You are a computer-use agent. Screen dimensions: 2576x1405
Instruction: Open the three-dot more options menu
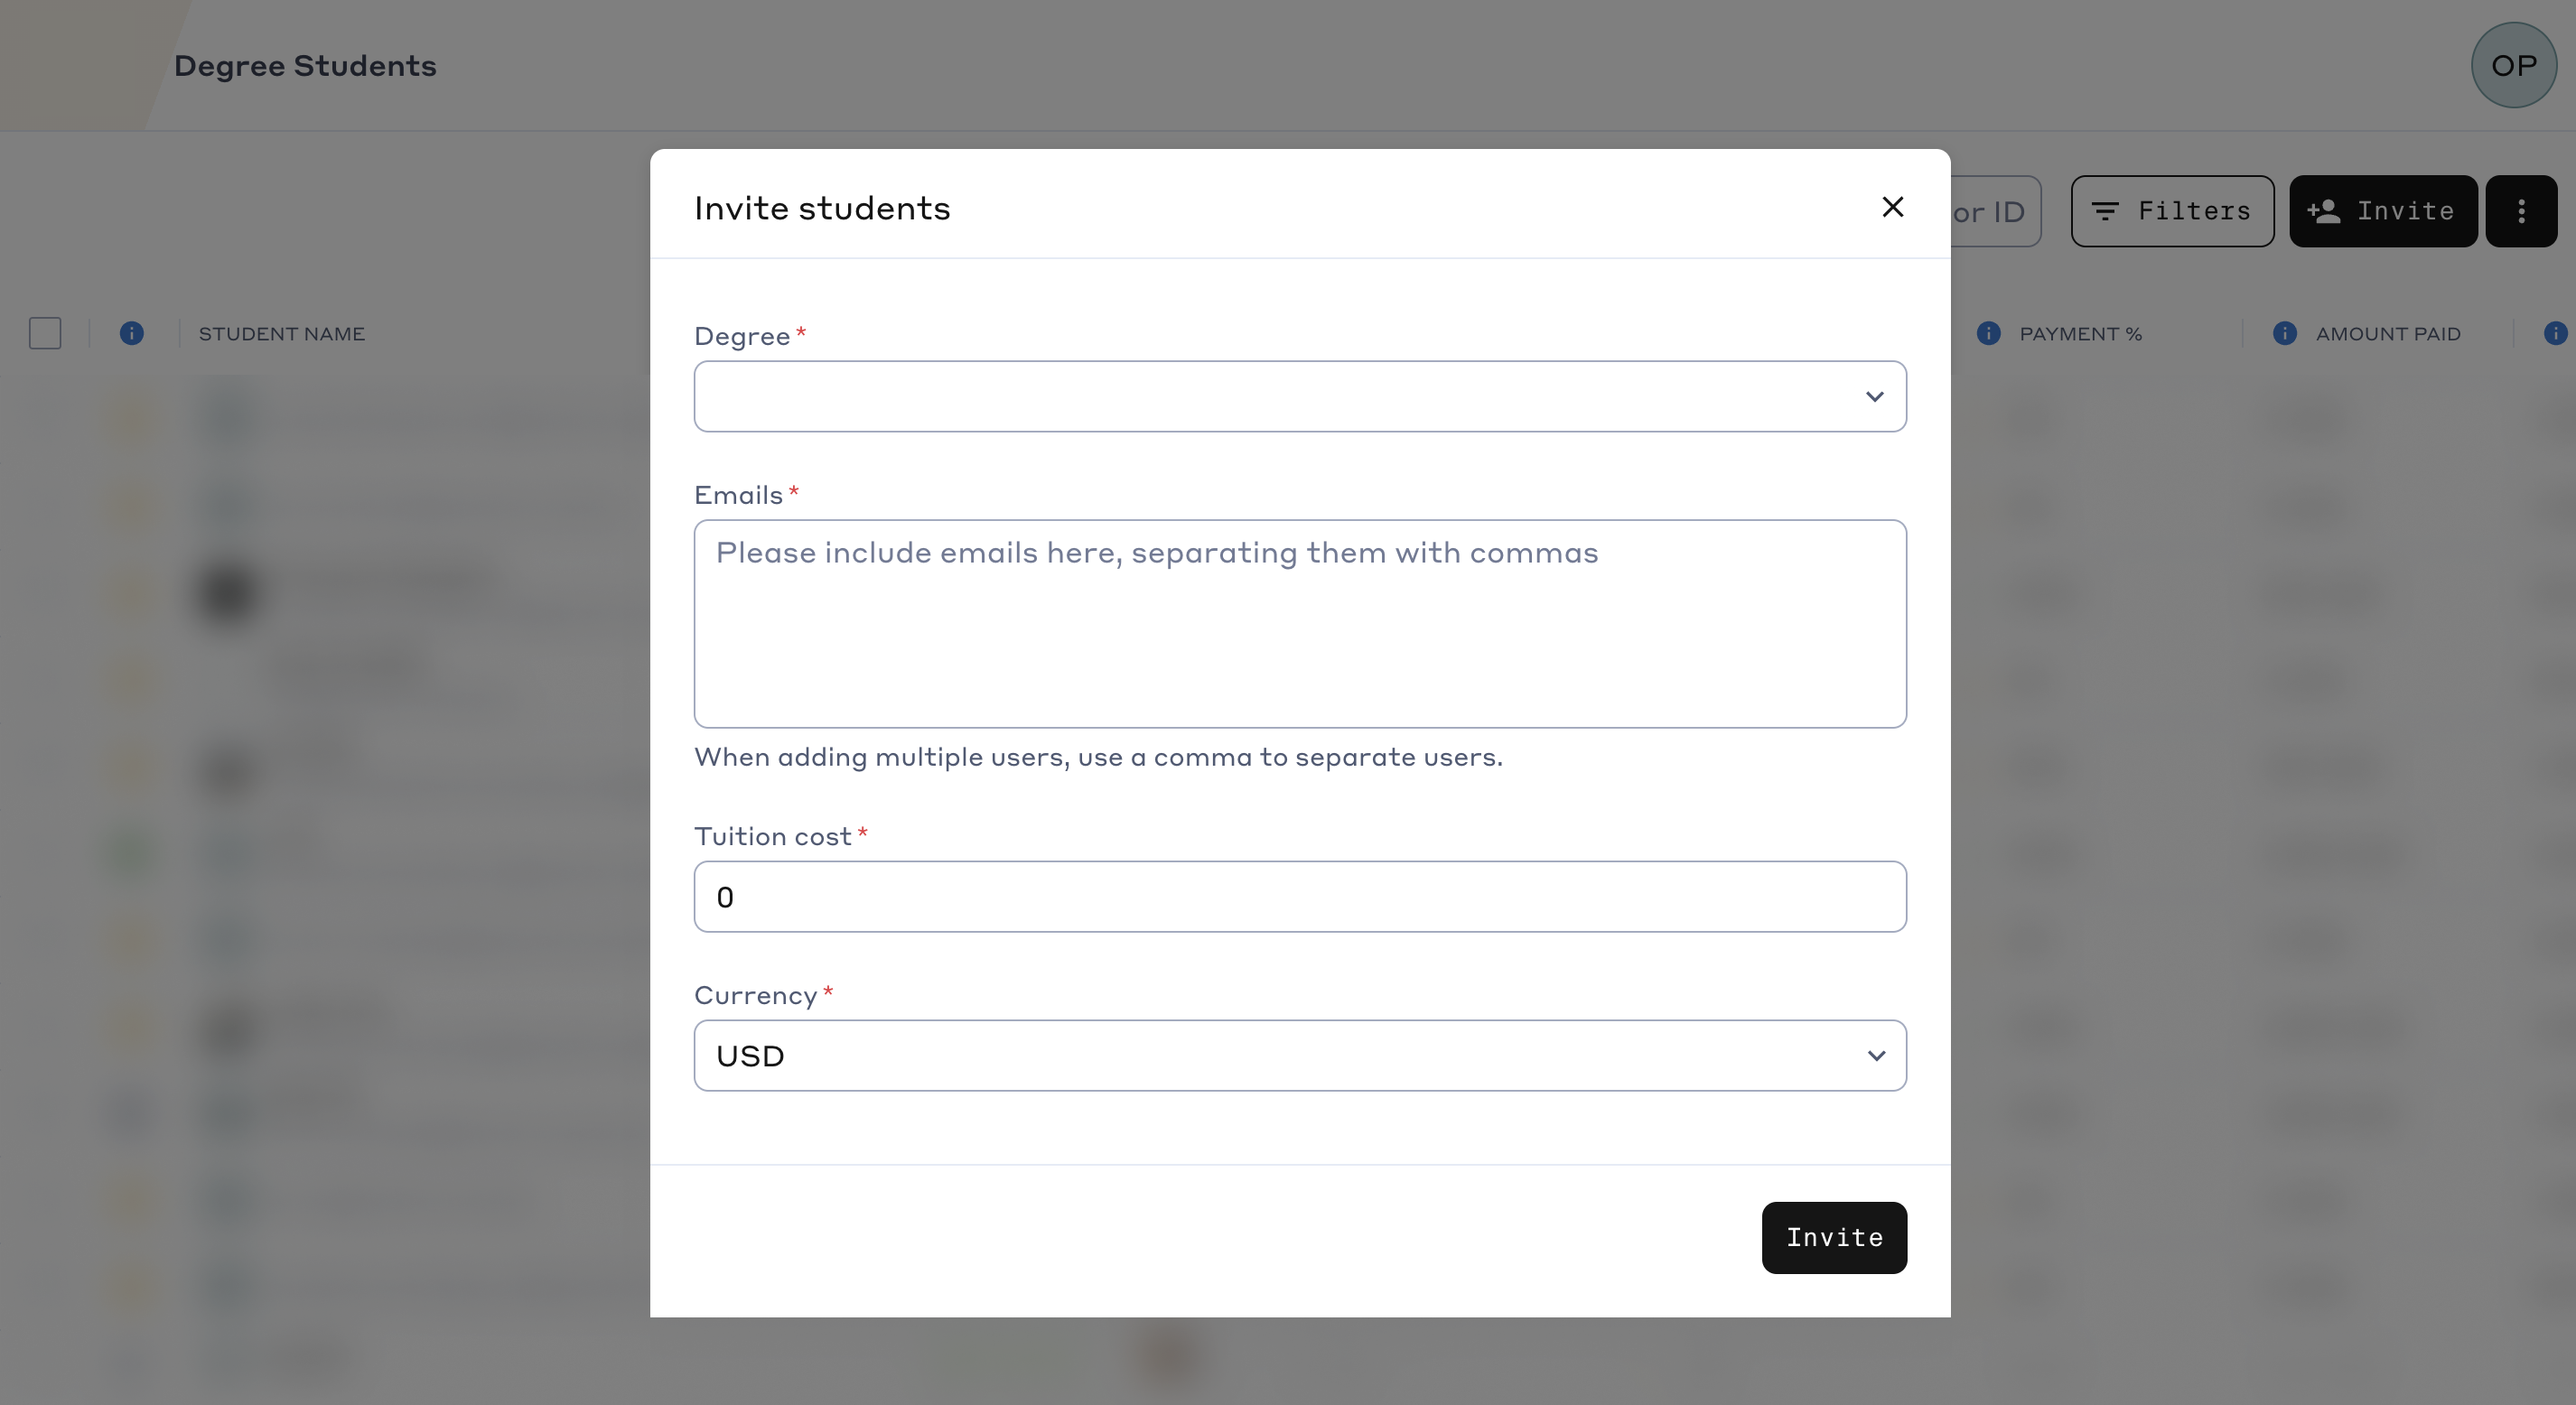click(2521, 211)
